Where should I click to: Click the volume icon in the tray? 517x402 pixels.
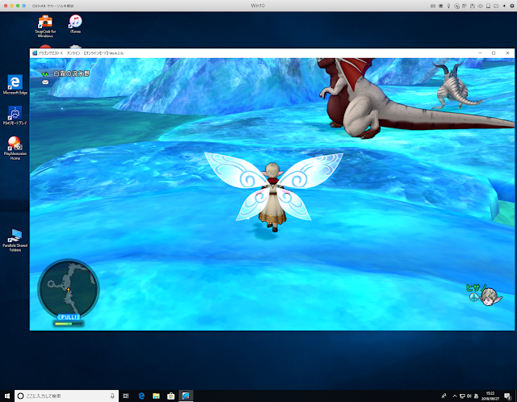click(469, 396)
